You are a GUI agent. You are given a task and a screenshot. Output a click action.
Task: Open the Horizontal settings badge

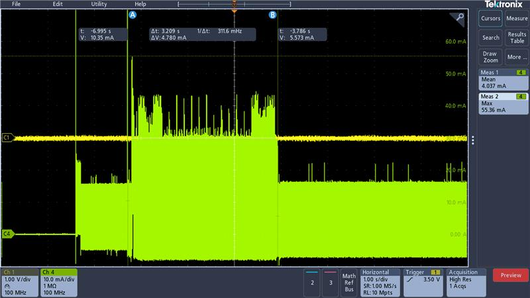coord(380,283)
